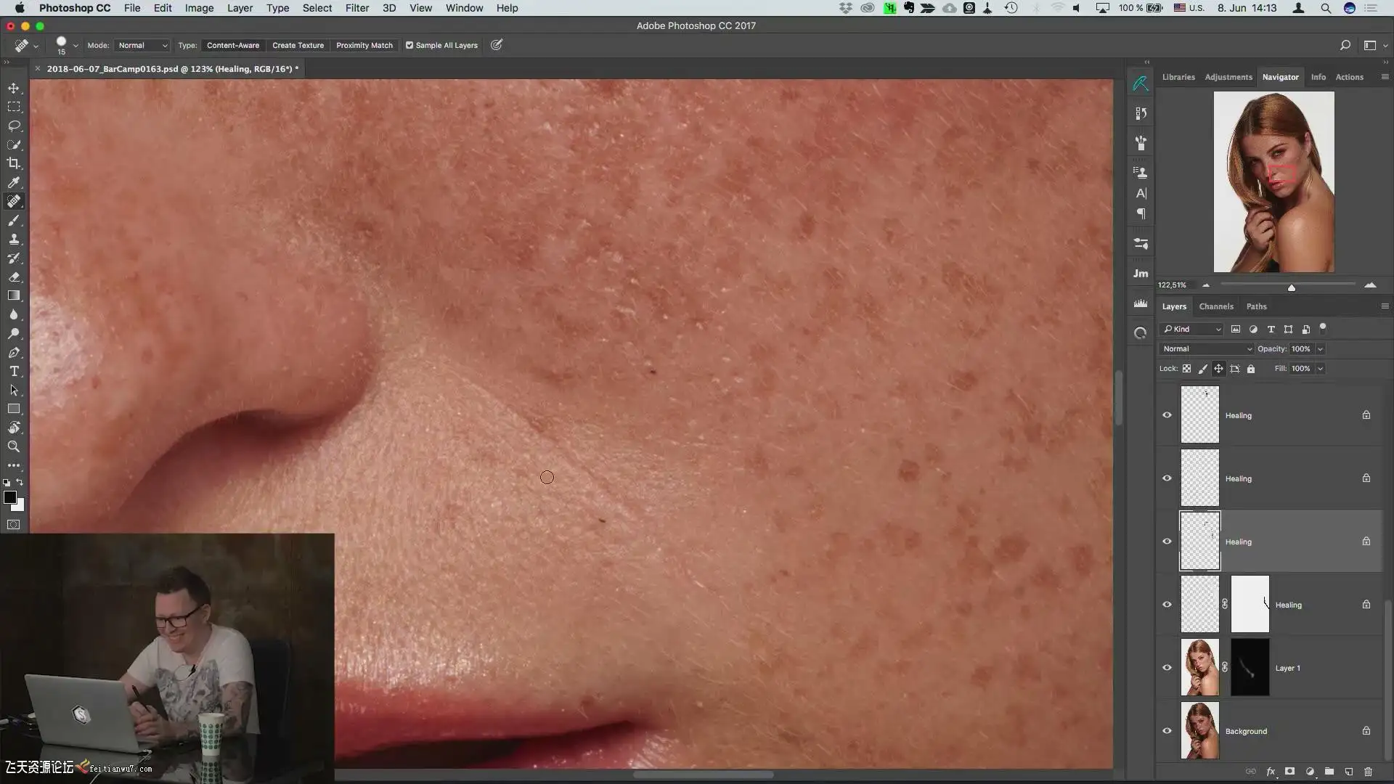Viewport: 1394px width, 784px height.
Task: Open the layer blend mode dropdown
Action: (x=1207, y=349)
